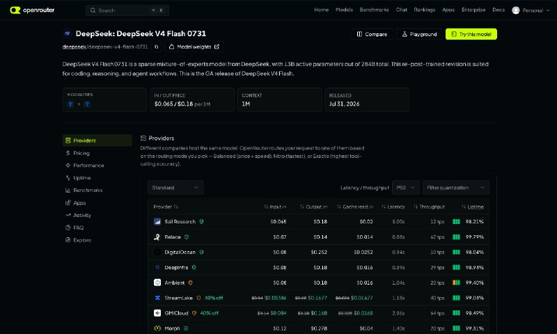Click the Model weights link button
The height and width of the screenshot is (334, 557).
[x=194, y=47]
